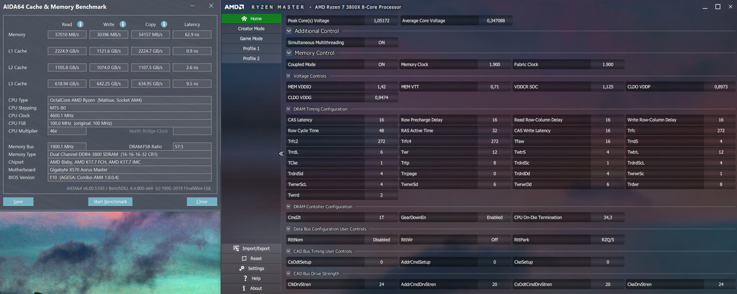The height and width of the screenshot is (294, 737).
Task: Collapse the Ryzen Master sidebar with double-chevron
Action: tap(282, 154)
